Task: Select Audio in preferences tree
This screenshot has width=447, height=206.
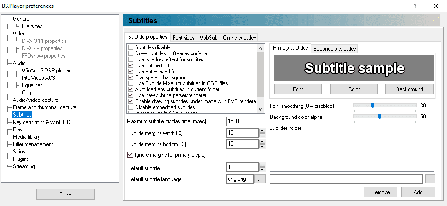Action: tap(19, 63)
